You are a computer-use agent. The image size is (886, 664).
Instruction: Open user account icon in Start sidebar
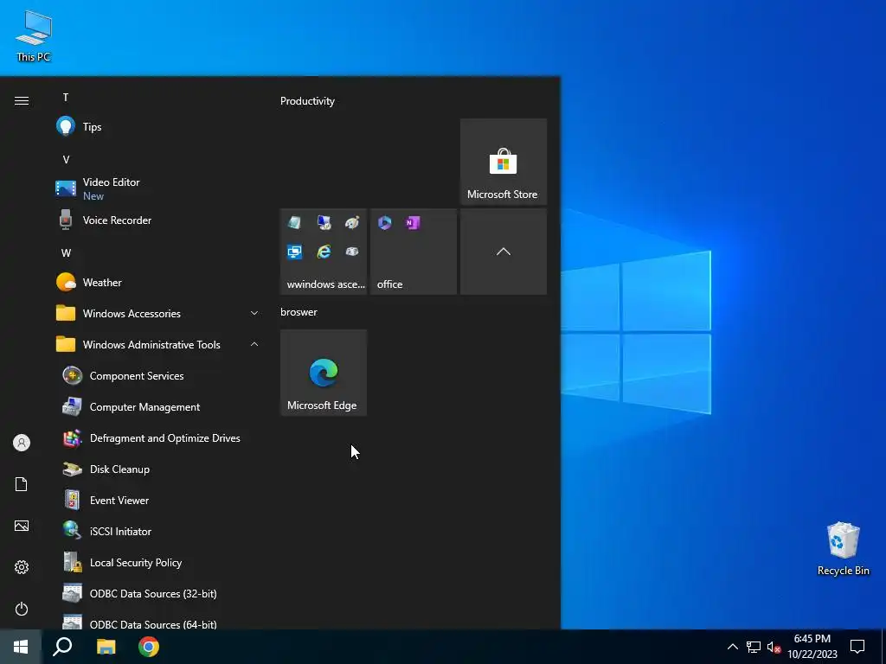click(22, 443)
